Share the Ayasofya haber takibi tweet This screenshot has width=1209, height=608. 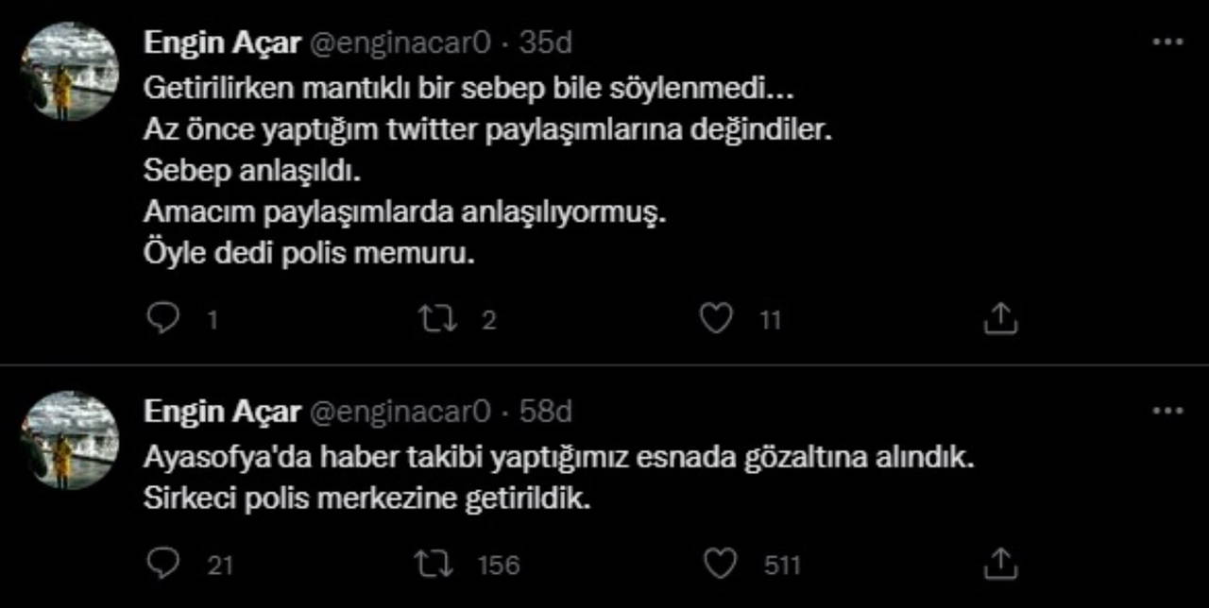(999, 564)
